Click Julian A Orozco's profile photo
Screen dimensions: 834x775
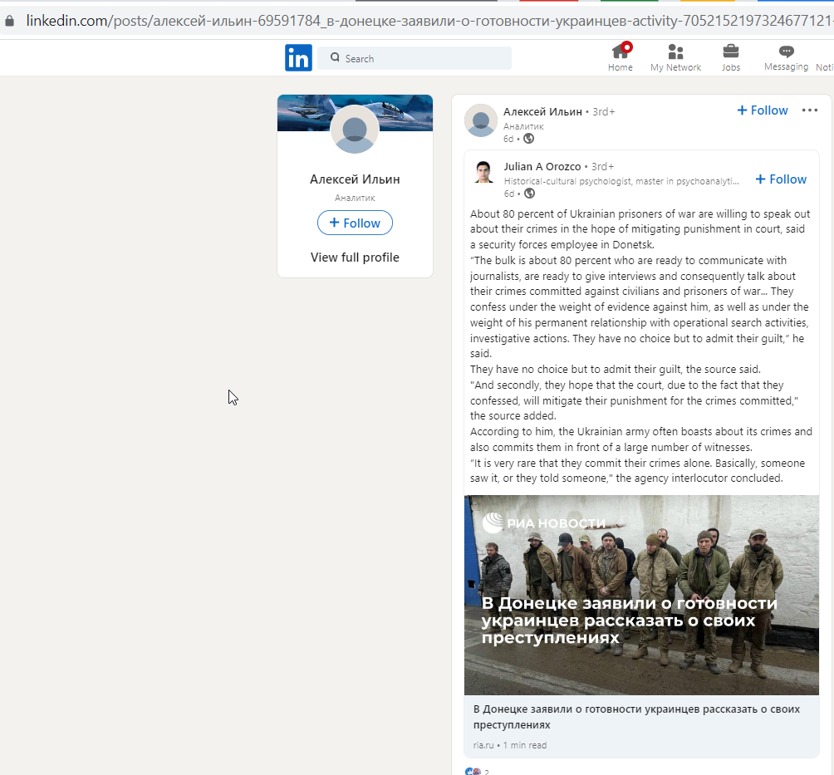(x=483, y=172)
